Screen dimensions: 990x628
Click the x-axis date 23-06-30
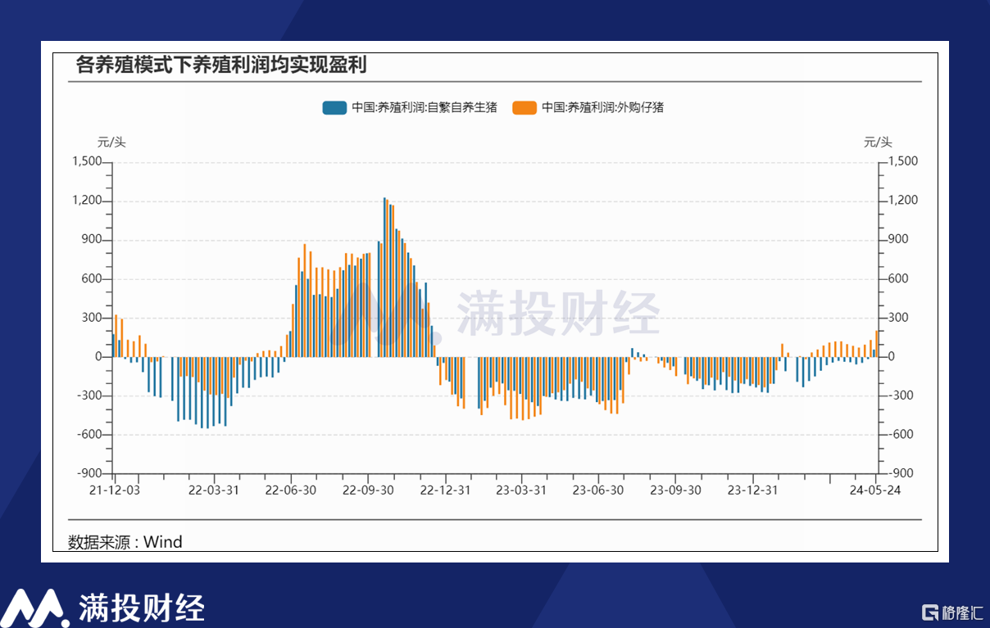(x=598, y=490)
